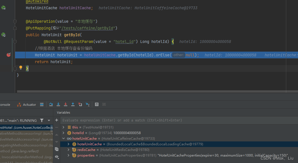Click the Run to Cursor icon
The height and width of the screenshot is (163, 298).
(x=87, y=104)
